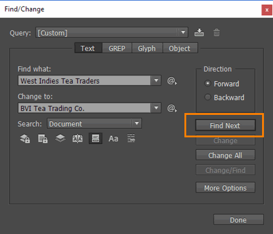Expand Change to history dropdown arrow

156,108
